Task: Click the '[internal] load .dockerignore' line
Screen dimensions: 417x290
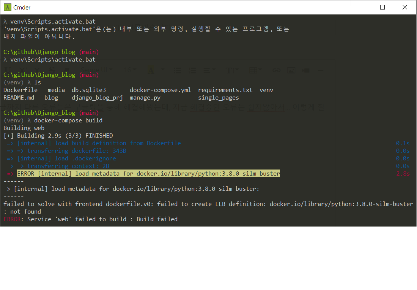Action: click(66, 158)
